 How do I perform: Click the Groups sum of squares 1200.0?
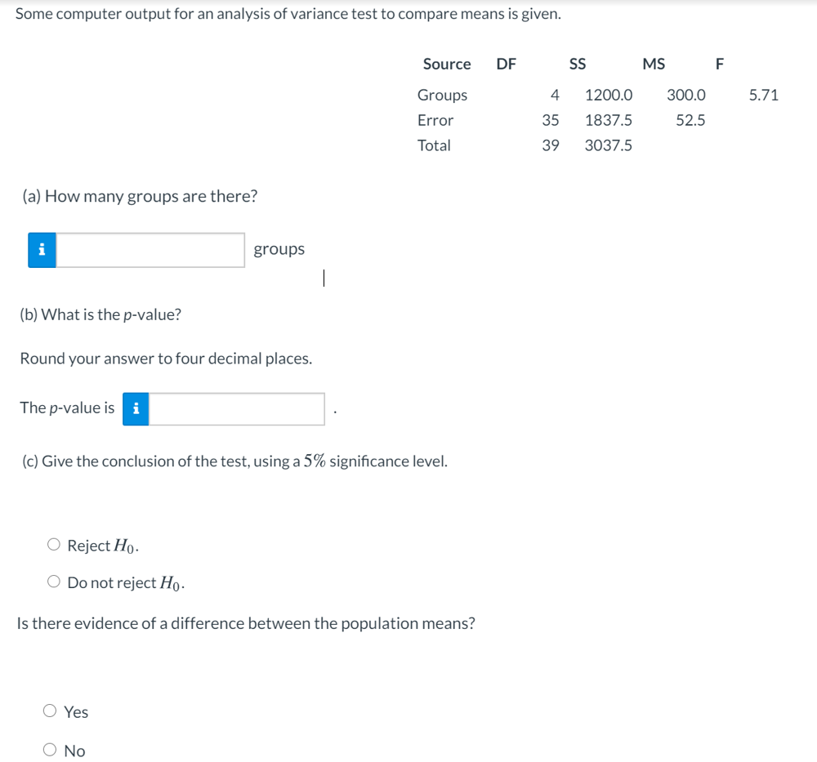coord(609,95)
